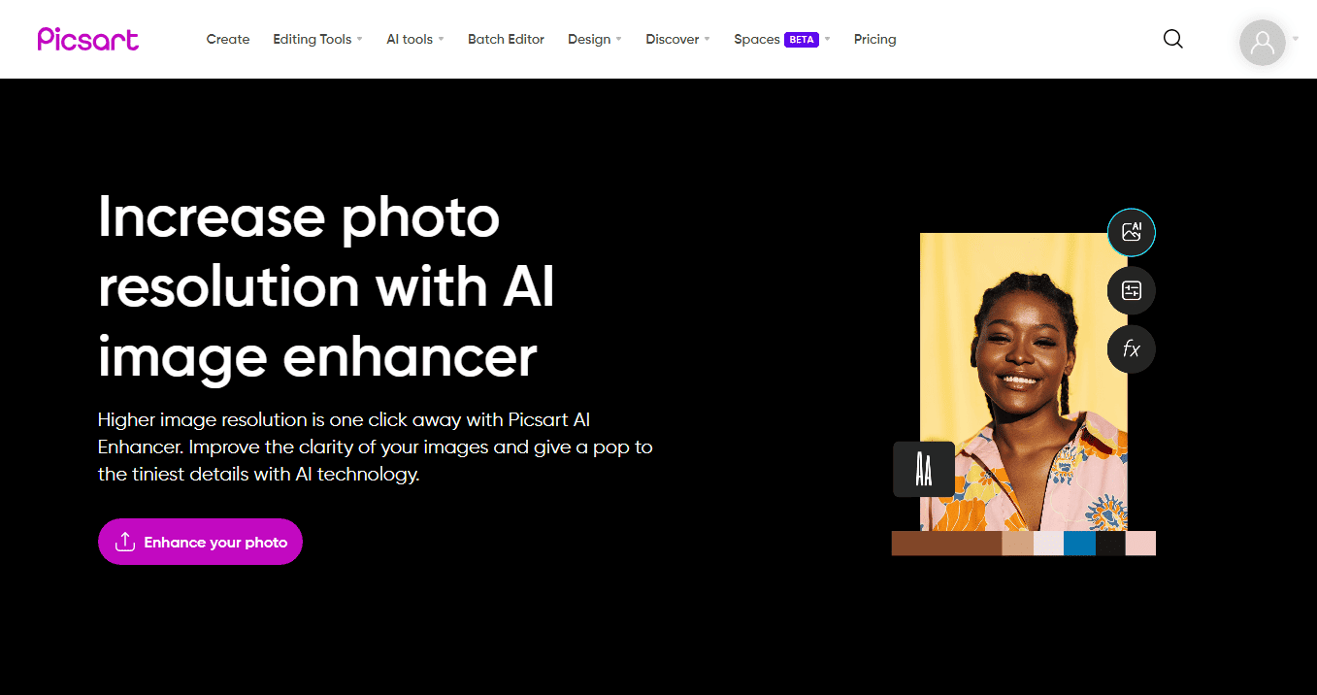Screen dimensions: 1317x695
Task: Open the Design menu
Action: coord(594,40)
